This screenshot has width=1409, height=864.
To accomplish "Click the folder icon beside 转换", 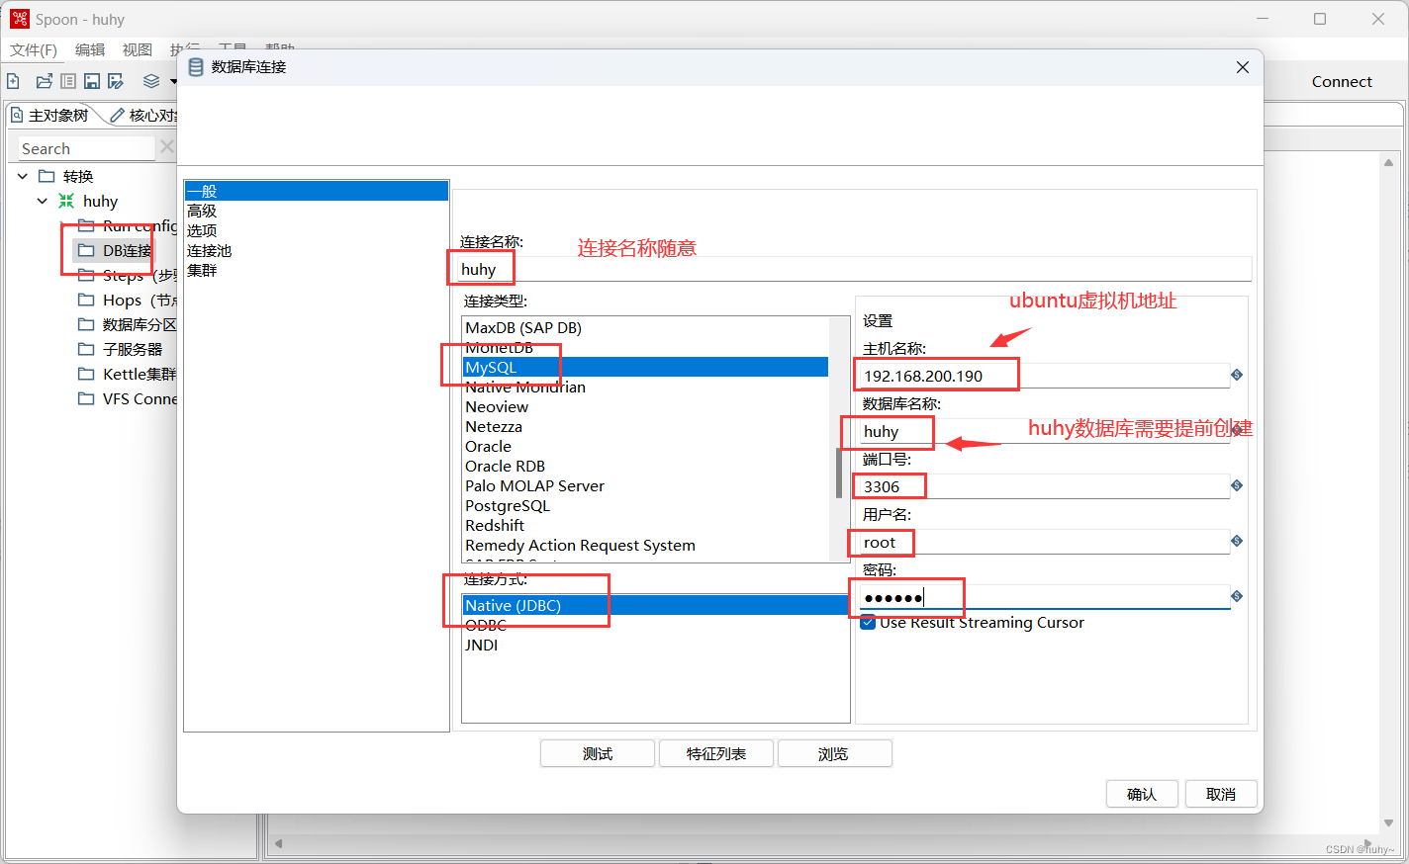I will point(47,176).
